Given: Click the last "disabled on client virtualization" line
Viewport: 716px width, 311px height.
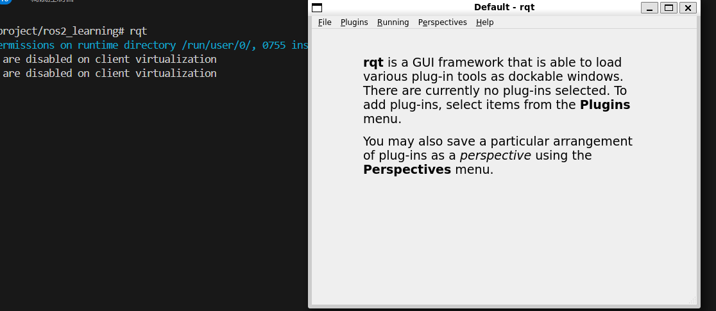Looking at the screenshot, I should coord(109,73).
